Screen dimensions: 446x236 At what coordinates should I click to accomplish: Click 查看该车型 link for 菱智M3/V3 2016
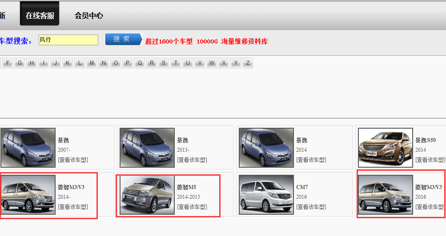(x=430, y=207)
